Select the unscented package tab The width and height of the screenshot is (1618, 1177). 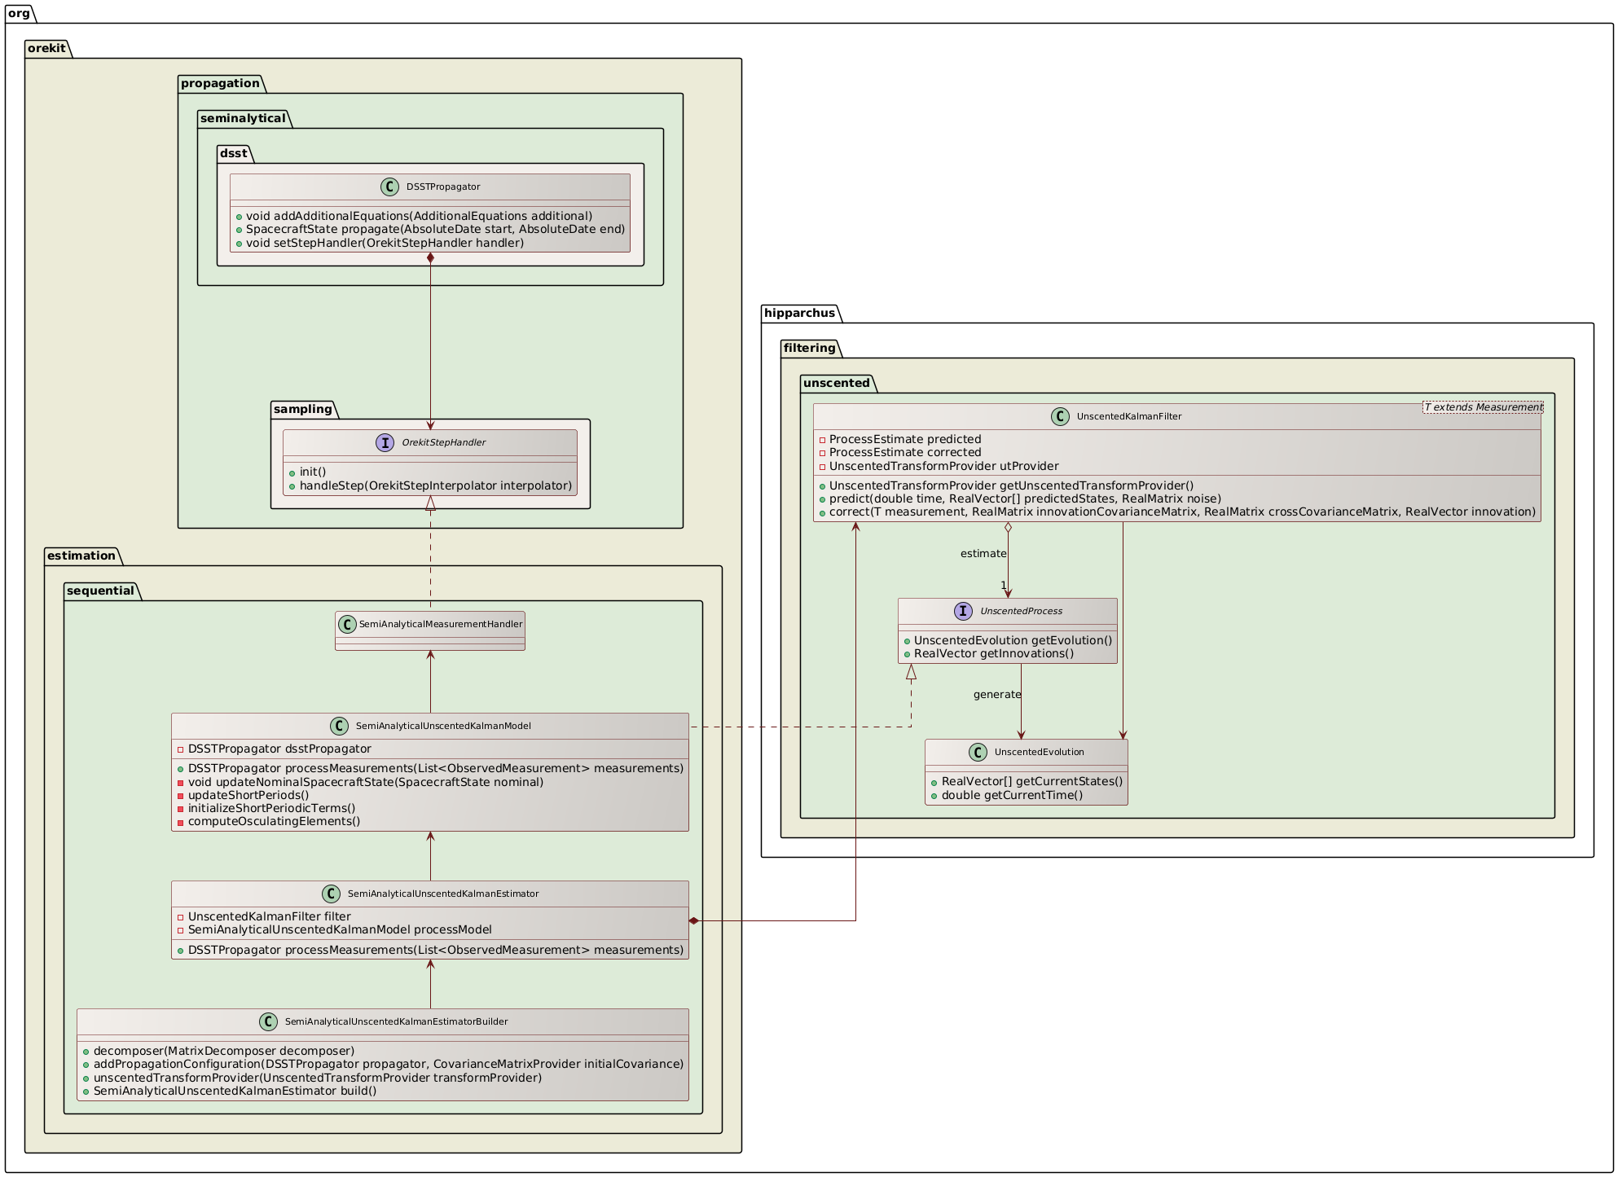pyautogui.click(x=836, y=382)
